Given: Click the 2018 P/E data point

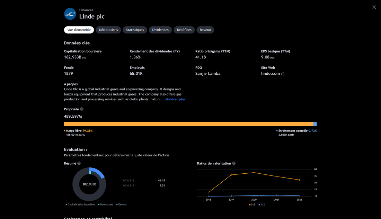Looking at the screenshot, I should point(209,193).
